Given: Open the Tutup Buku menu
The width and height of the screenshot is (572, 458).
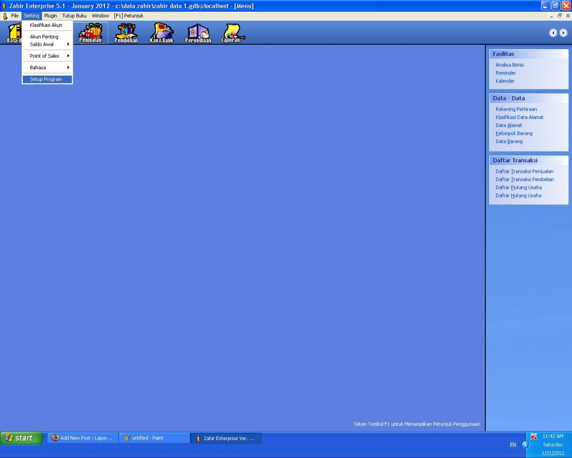Looking at the screenshot, I should coord(74,16).
